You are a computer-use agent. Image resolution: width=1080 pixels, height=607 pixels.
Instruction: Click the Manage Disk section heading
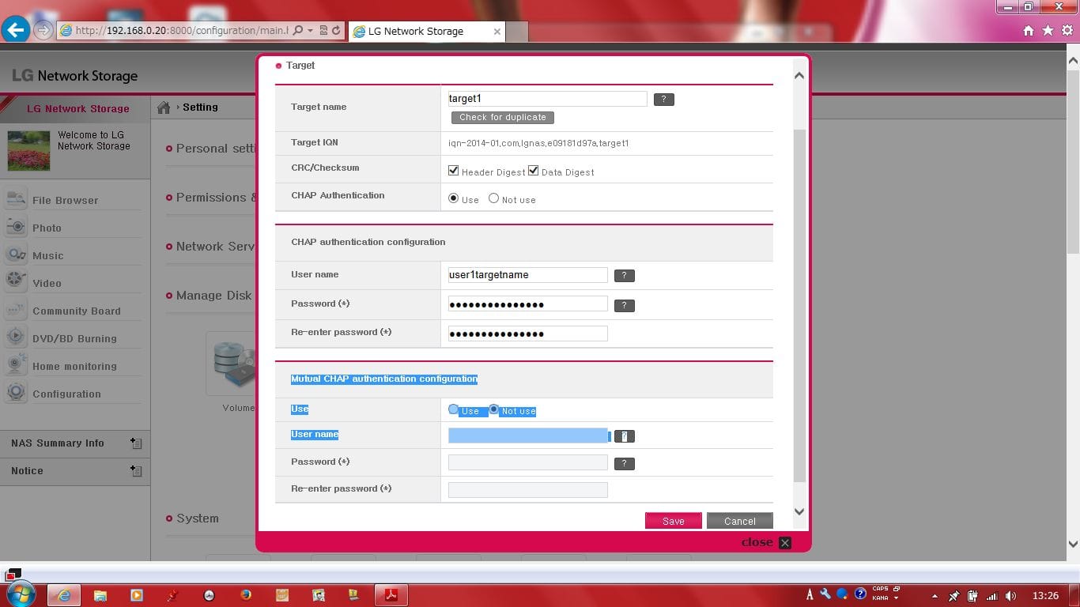[213, 296]
